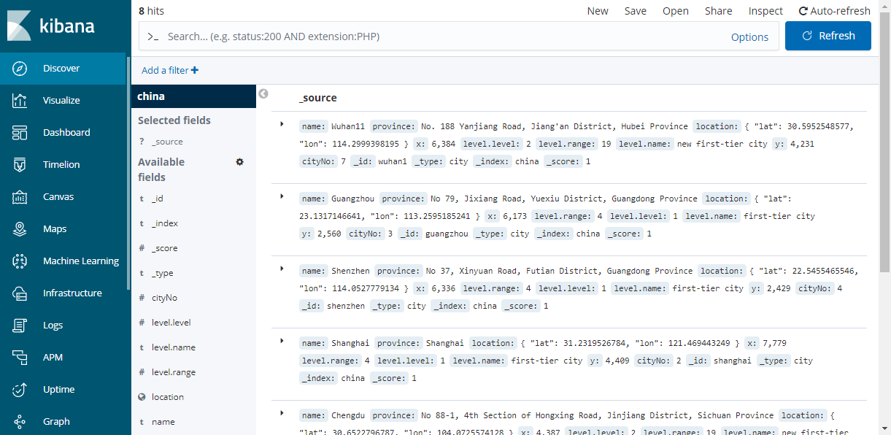The height and width of the screenshot is (435, 891).
Task: Click the Available fields gear settings icon
Action: [x=239, y=162]
